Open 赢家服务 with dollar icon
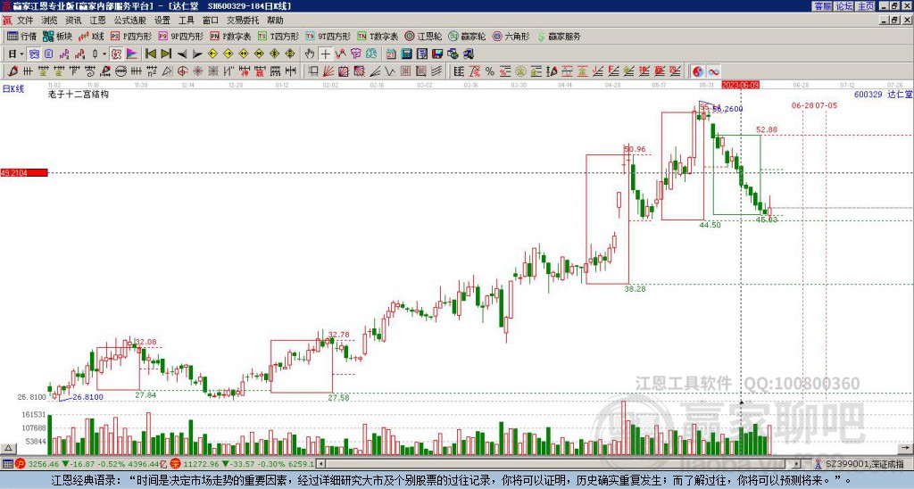 559,36
